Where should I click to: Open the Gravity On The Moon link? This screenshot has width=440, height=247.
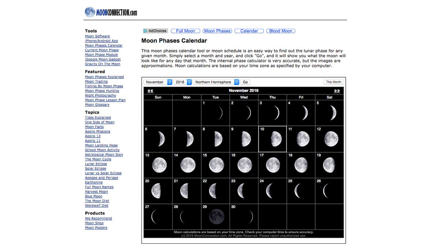(x=103, y=64)
